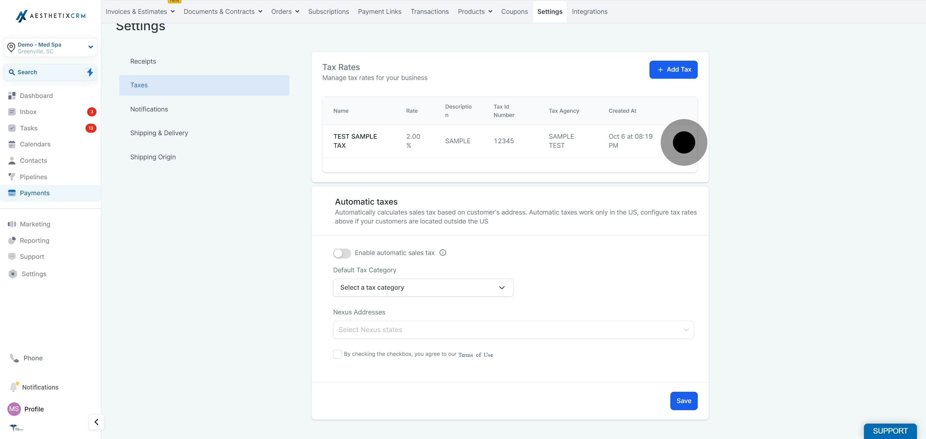Viewport: 926px width, 439px height.
Task: Open Reporting pie chart icon
Action: (12, 240)
